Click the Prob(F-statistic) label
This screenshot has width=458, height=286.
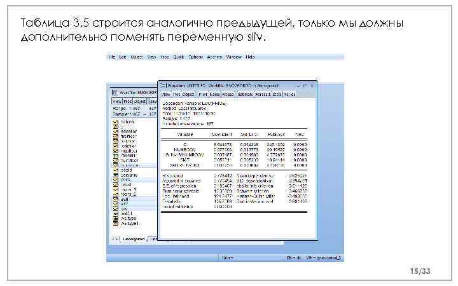177,207
